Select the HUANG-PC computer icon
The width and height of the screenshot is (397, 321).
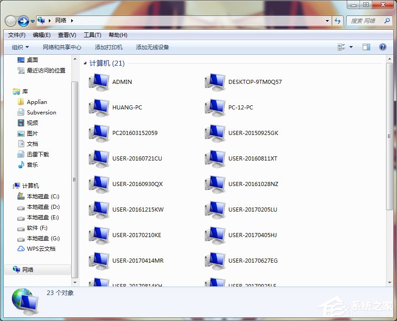(x=99, y=108)
